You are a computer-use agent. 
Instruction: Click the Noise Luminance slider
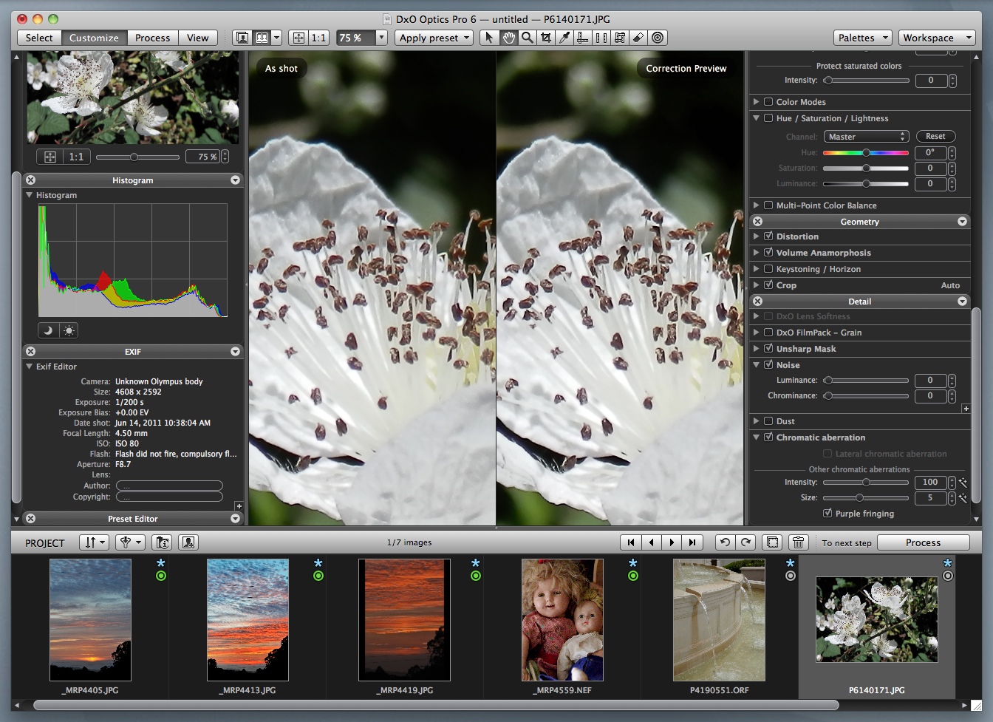point(866,381)
